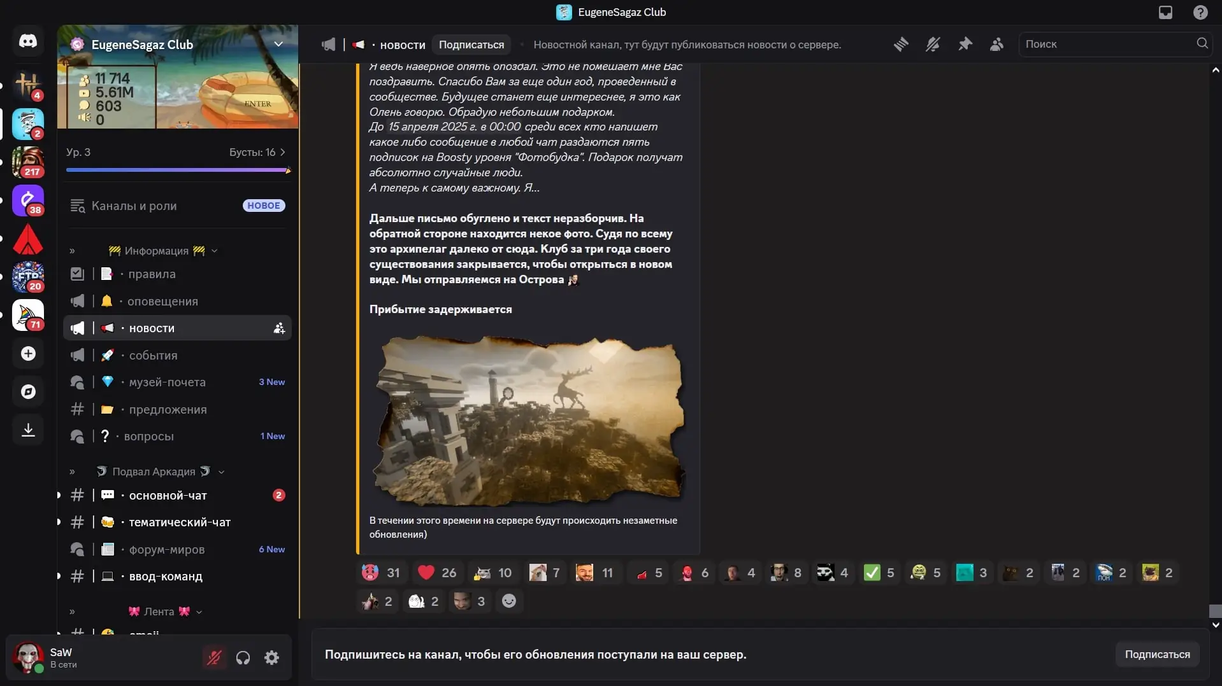This screenshot has height=686, width=1222.
Task: Open Discord direct messages home icon
Action: click(28, 41)
